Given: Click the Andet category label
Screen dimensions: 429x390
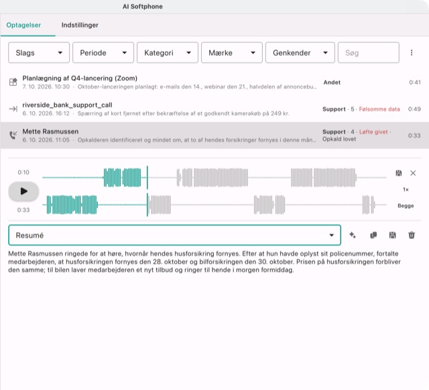Looking at the screenshot, I should click(x=332, y=82).
